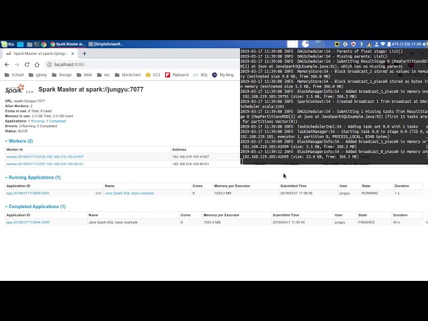Go to the browser home page
Image resolution: width=428 pixels, height=321 pixels.
(x=37, y=65)
